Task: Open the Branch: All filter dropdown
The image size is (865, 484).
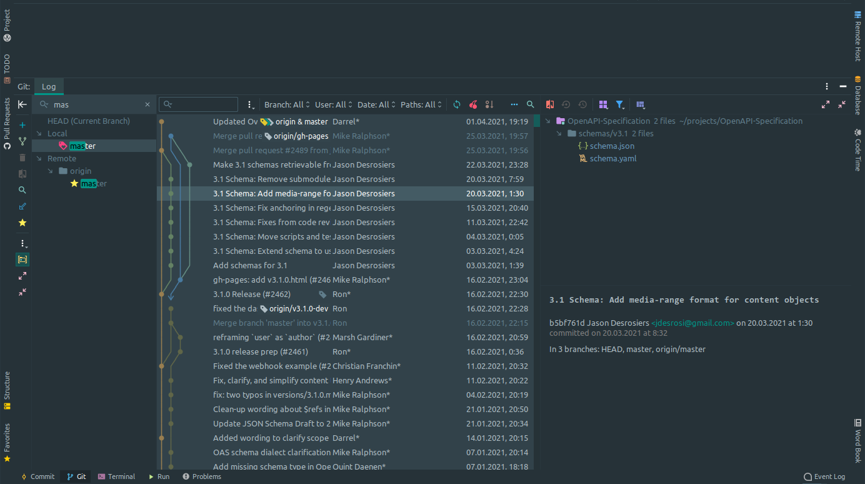Action: (286, 104)
